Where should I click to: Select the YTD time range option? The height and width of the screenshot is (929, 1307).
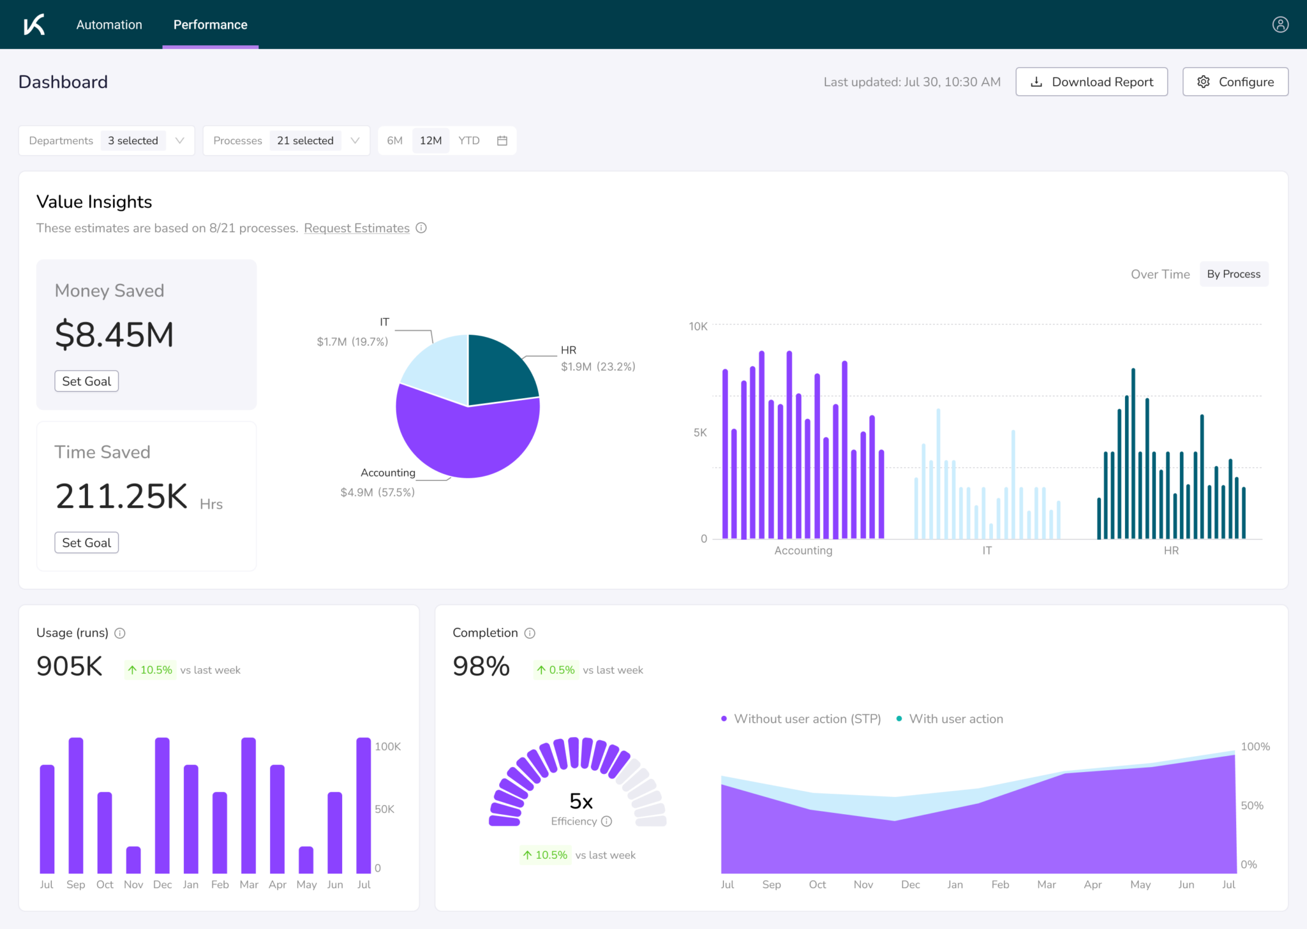click(x=468, y=140)
